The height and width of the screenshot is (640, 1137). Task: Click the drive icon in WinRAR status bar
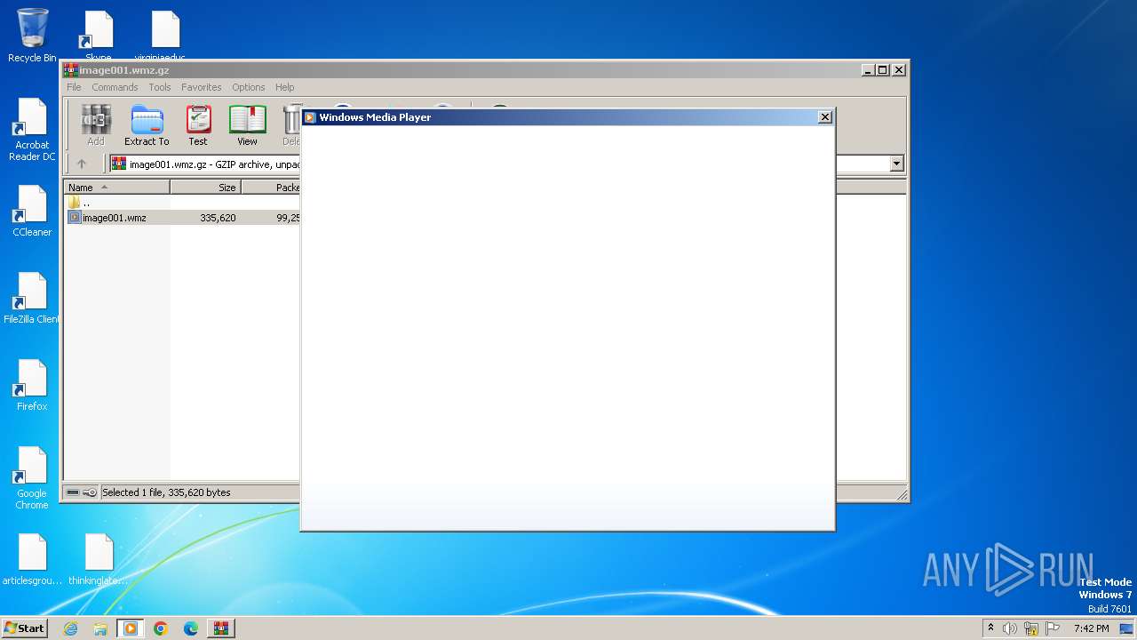[x=73, y=492]
